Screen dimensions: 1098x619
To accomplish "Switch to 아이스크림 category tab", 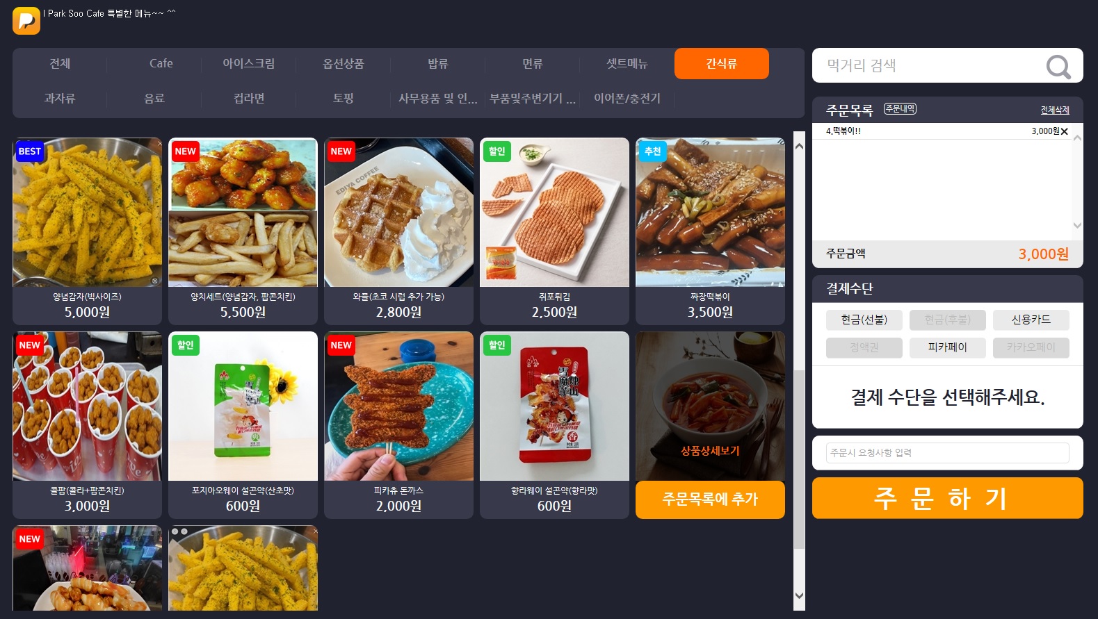I will click(x=249, y=64).
